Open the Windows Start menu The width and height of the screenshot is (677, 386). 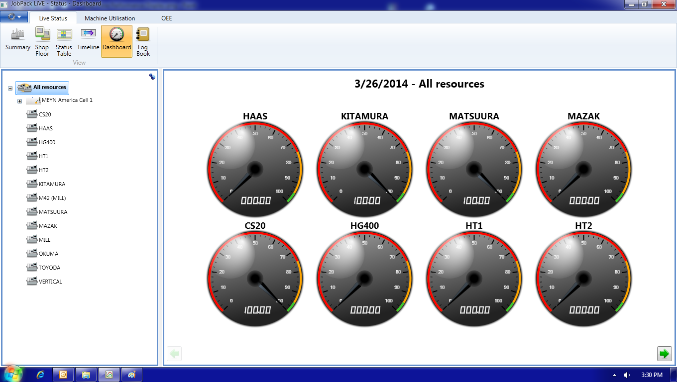pos(13,375)
